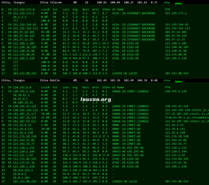Click the show link in China Mobile row
Screen dimensions: 209x185
coord(167,80)
